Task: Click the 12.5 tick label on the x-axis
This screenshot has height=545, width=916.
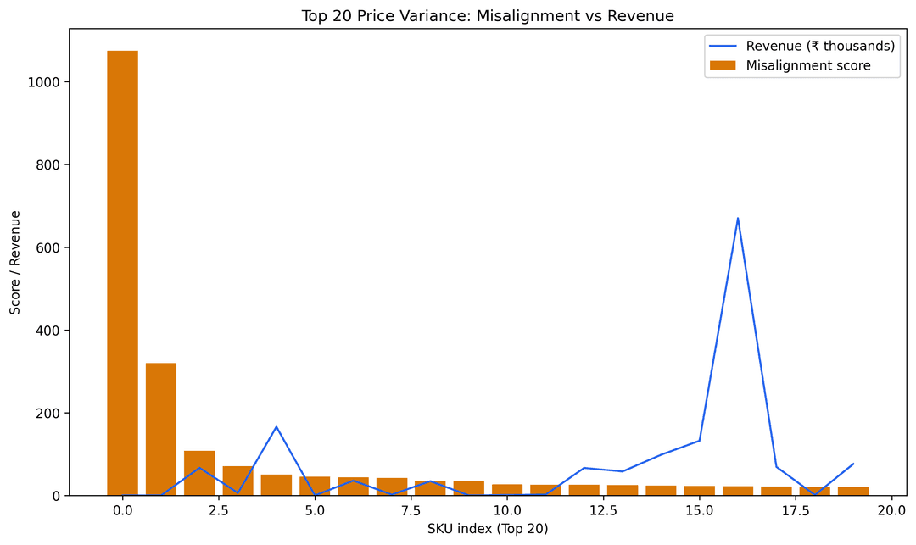Action: pos(601,509)
